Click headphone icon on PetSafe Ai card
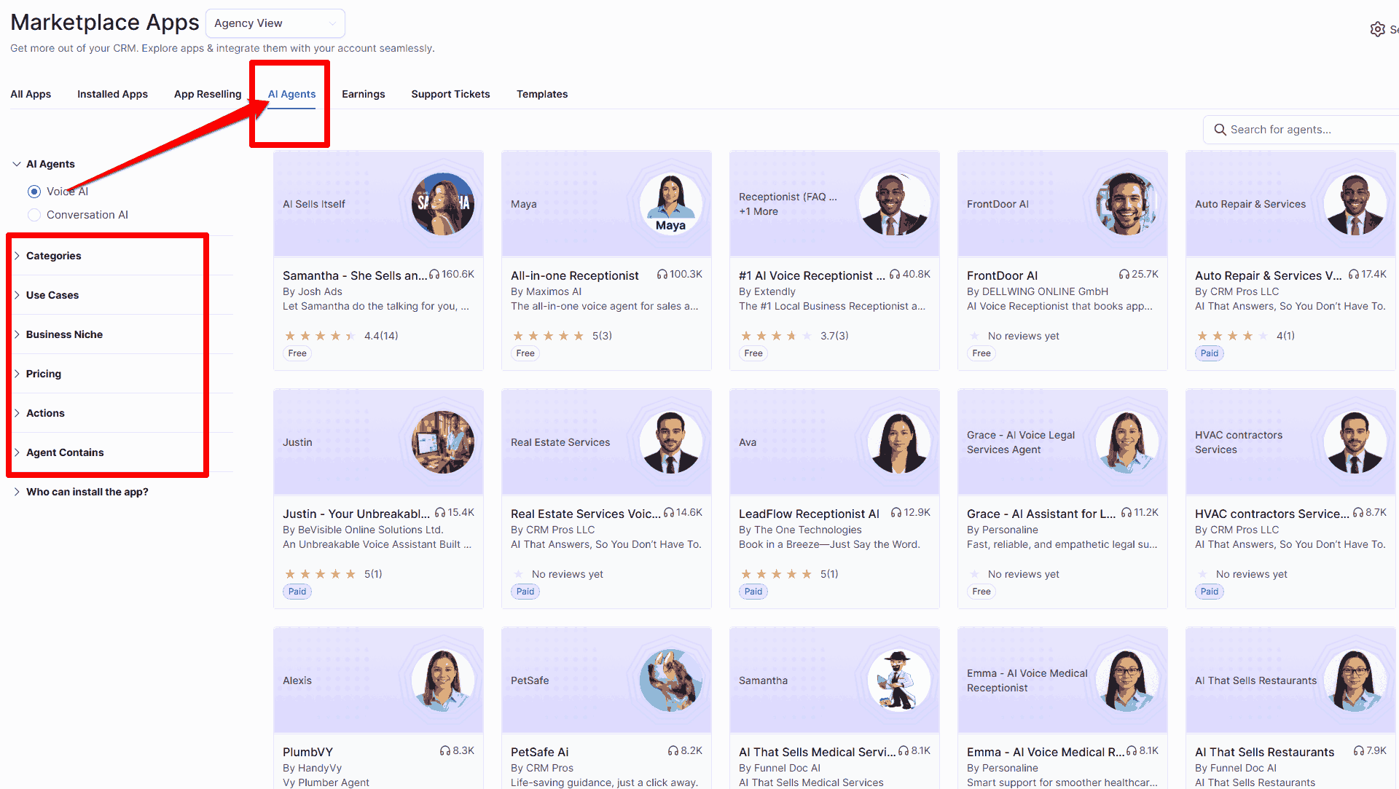Image resolution: width=1399 pixels, height=789 pixels. [673, 751]
